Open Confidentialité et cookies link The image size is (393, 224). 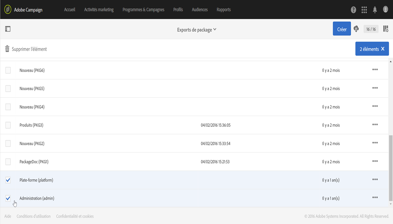[x=75, y=216]
